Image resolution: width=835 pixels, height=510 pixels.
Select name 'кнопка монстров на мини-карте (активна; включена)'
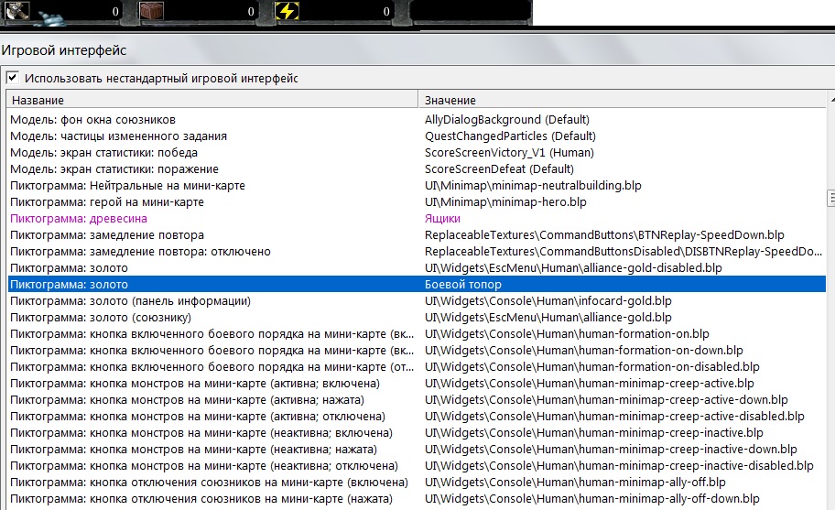(x=195, y=384)
